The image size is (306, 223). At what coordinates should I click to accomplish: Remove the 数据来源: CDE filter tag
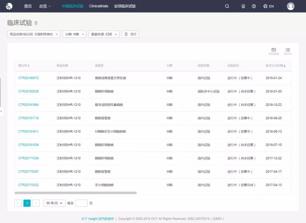point(116,34)
